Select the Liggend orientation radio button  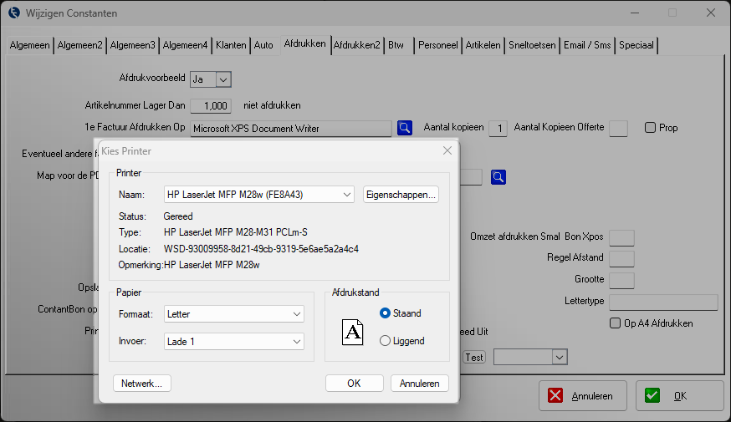(x=386, y=341)
